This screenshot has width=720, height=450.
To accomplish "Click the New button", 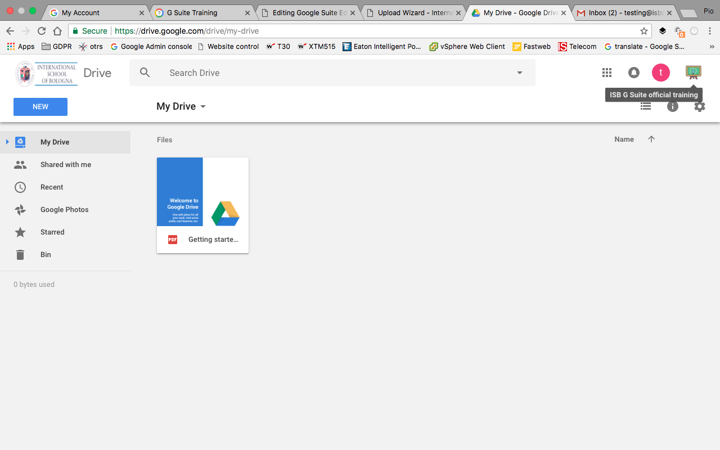I will [x=40, y=107].
